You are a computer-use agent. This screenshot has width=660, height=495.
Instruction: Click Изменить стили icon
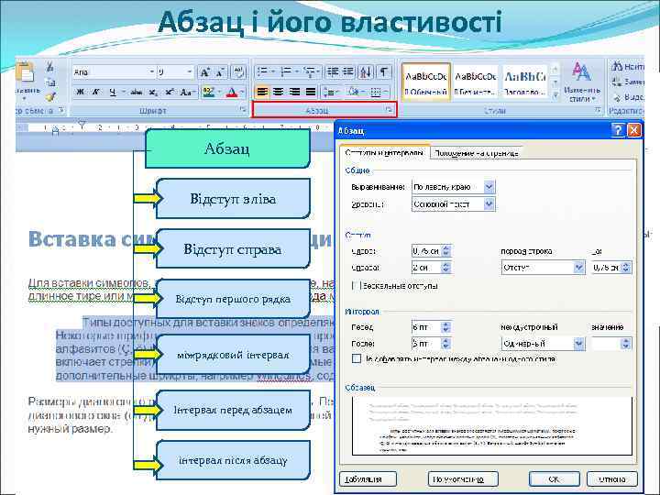[x=582, y=82]
